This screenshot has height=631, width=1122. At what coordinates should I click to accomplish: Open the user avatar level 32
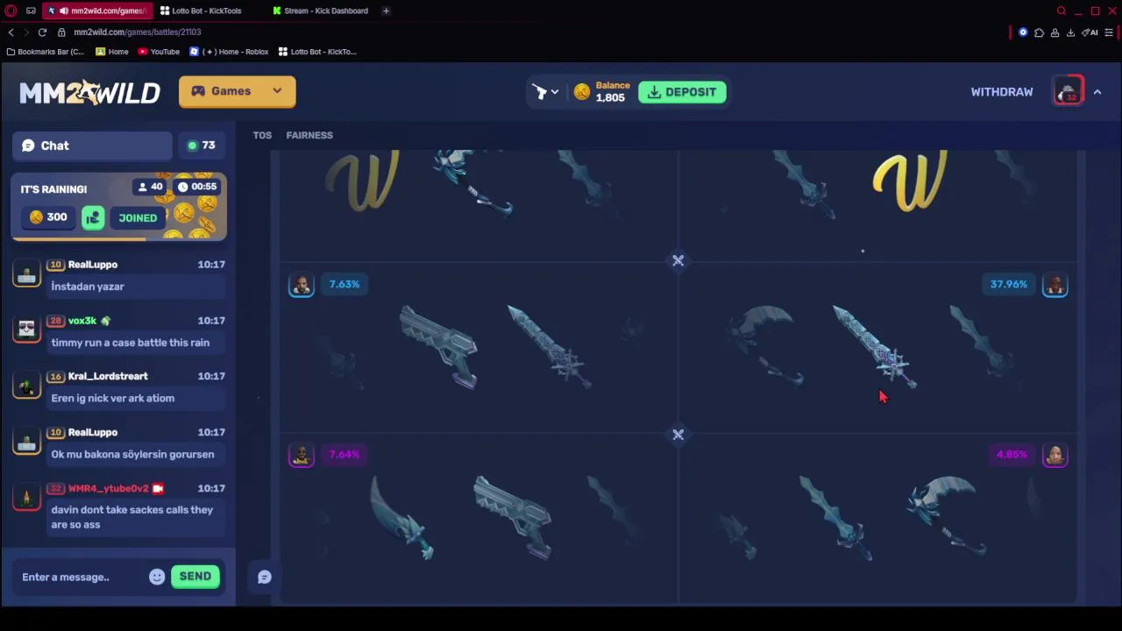[x=1069, y=91]
